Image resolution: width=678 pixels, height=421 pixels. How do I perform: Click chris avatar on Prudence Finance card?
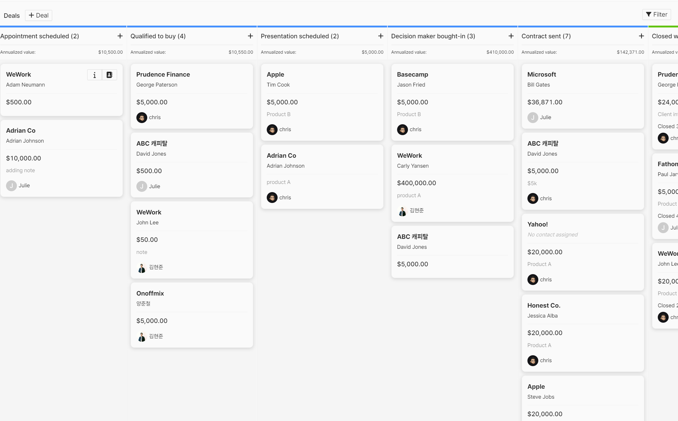[x=142, y=117]
